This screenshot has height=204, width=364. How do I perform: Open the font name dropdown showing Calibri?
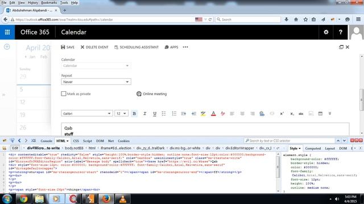point(87,113)
